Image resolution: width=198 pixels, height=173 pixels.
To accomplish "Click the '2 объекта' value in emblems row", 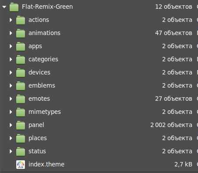I will pos(177,85).
